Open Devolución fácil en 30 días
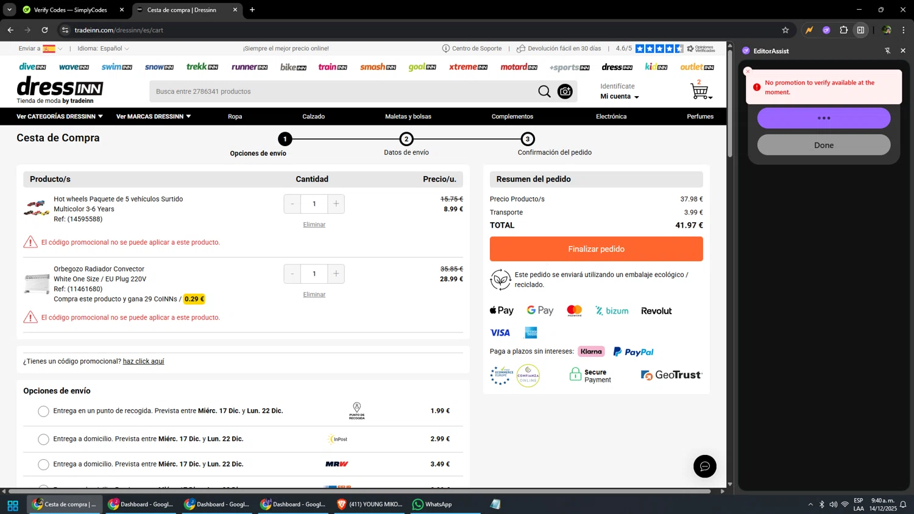The width and height of the screenshot is (914, 514). 559,49
